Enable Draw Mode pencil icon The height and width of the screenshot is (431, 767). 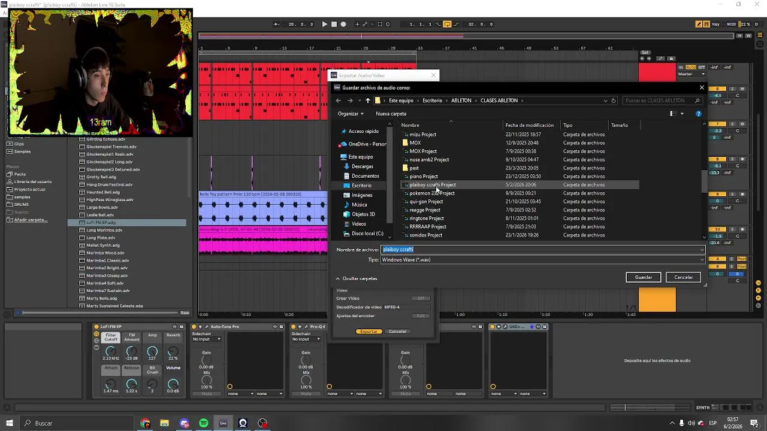[x=699, y=25]
